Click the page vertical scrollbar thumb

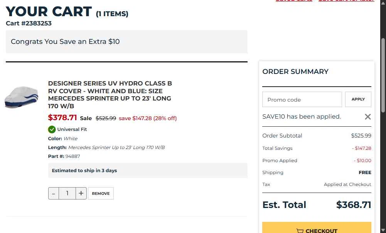tap(383, 75)
